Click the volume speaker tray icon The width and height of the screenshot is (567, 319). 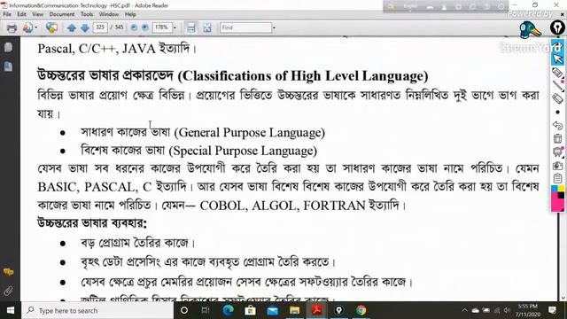(507, 310)
